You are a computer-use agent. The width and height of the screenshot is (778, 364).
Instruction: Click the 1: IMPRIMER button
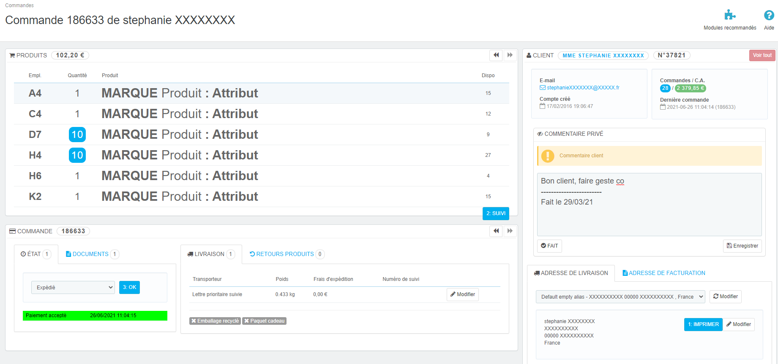[703, 324]
